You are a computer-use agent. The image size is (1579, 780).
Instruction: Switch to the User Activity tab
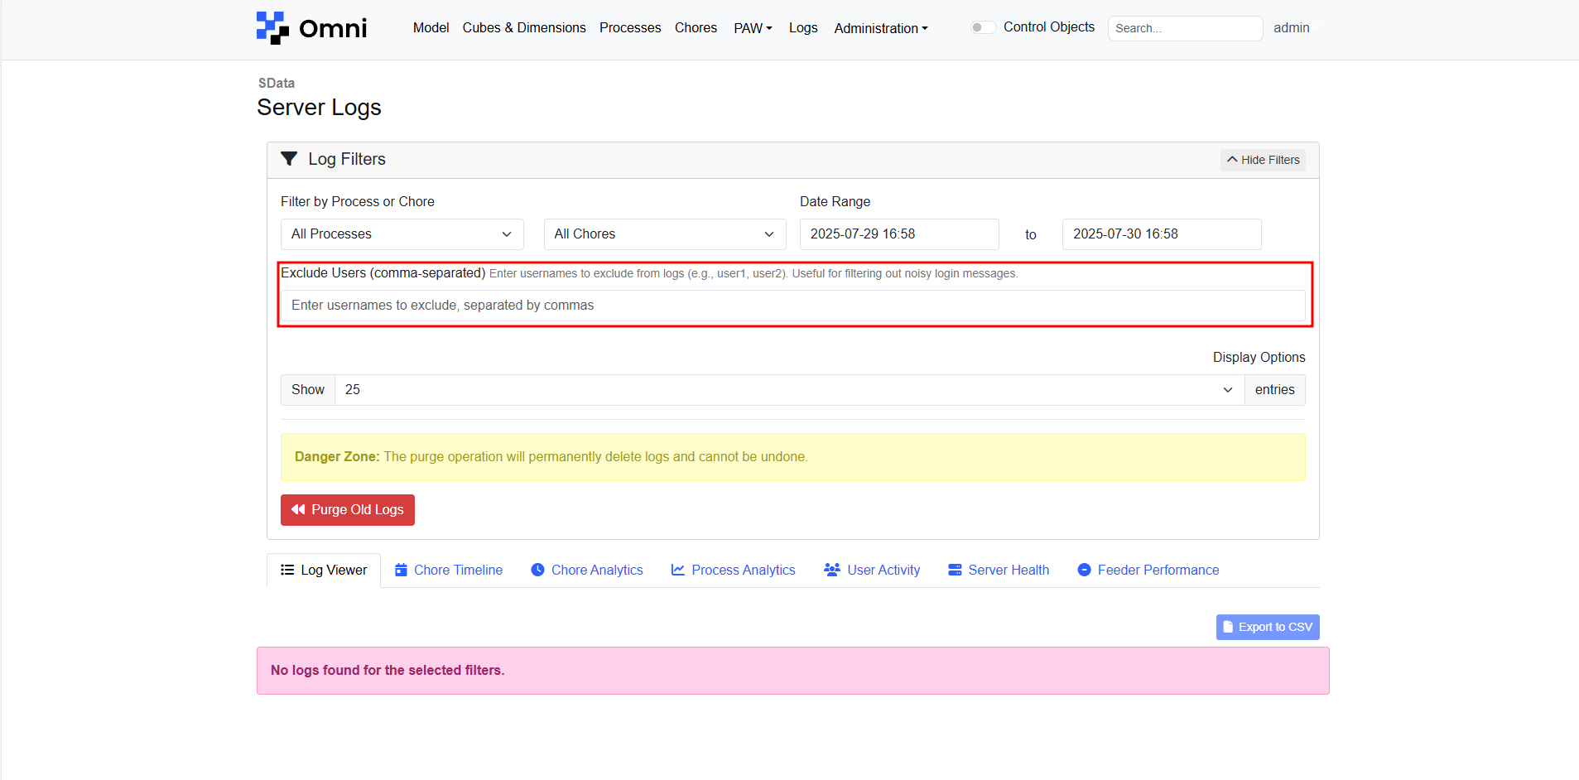click(872, 570)
